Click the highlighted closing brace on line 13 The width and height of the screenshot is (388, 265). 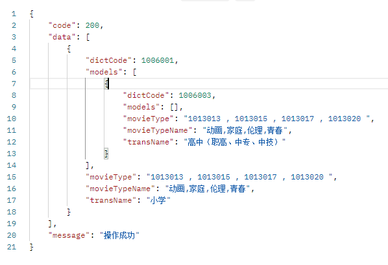click(x=106, y=154)
